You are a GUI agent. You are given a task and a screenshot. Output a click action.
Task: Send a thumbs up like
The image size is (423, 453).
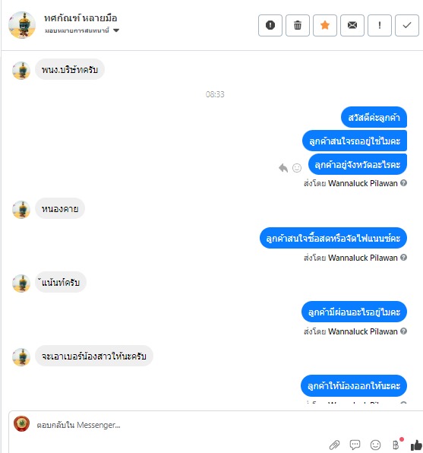[416, 445]
